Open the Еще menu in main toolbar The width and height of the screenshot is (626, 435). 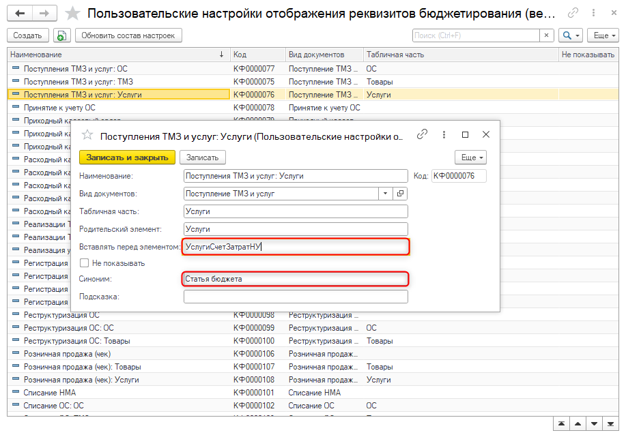[603, 35]
